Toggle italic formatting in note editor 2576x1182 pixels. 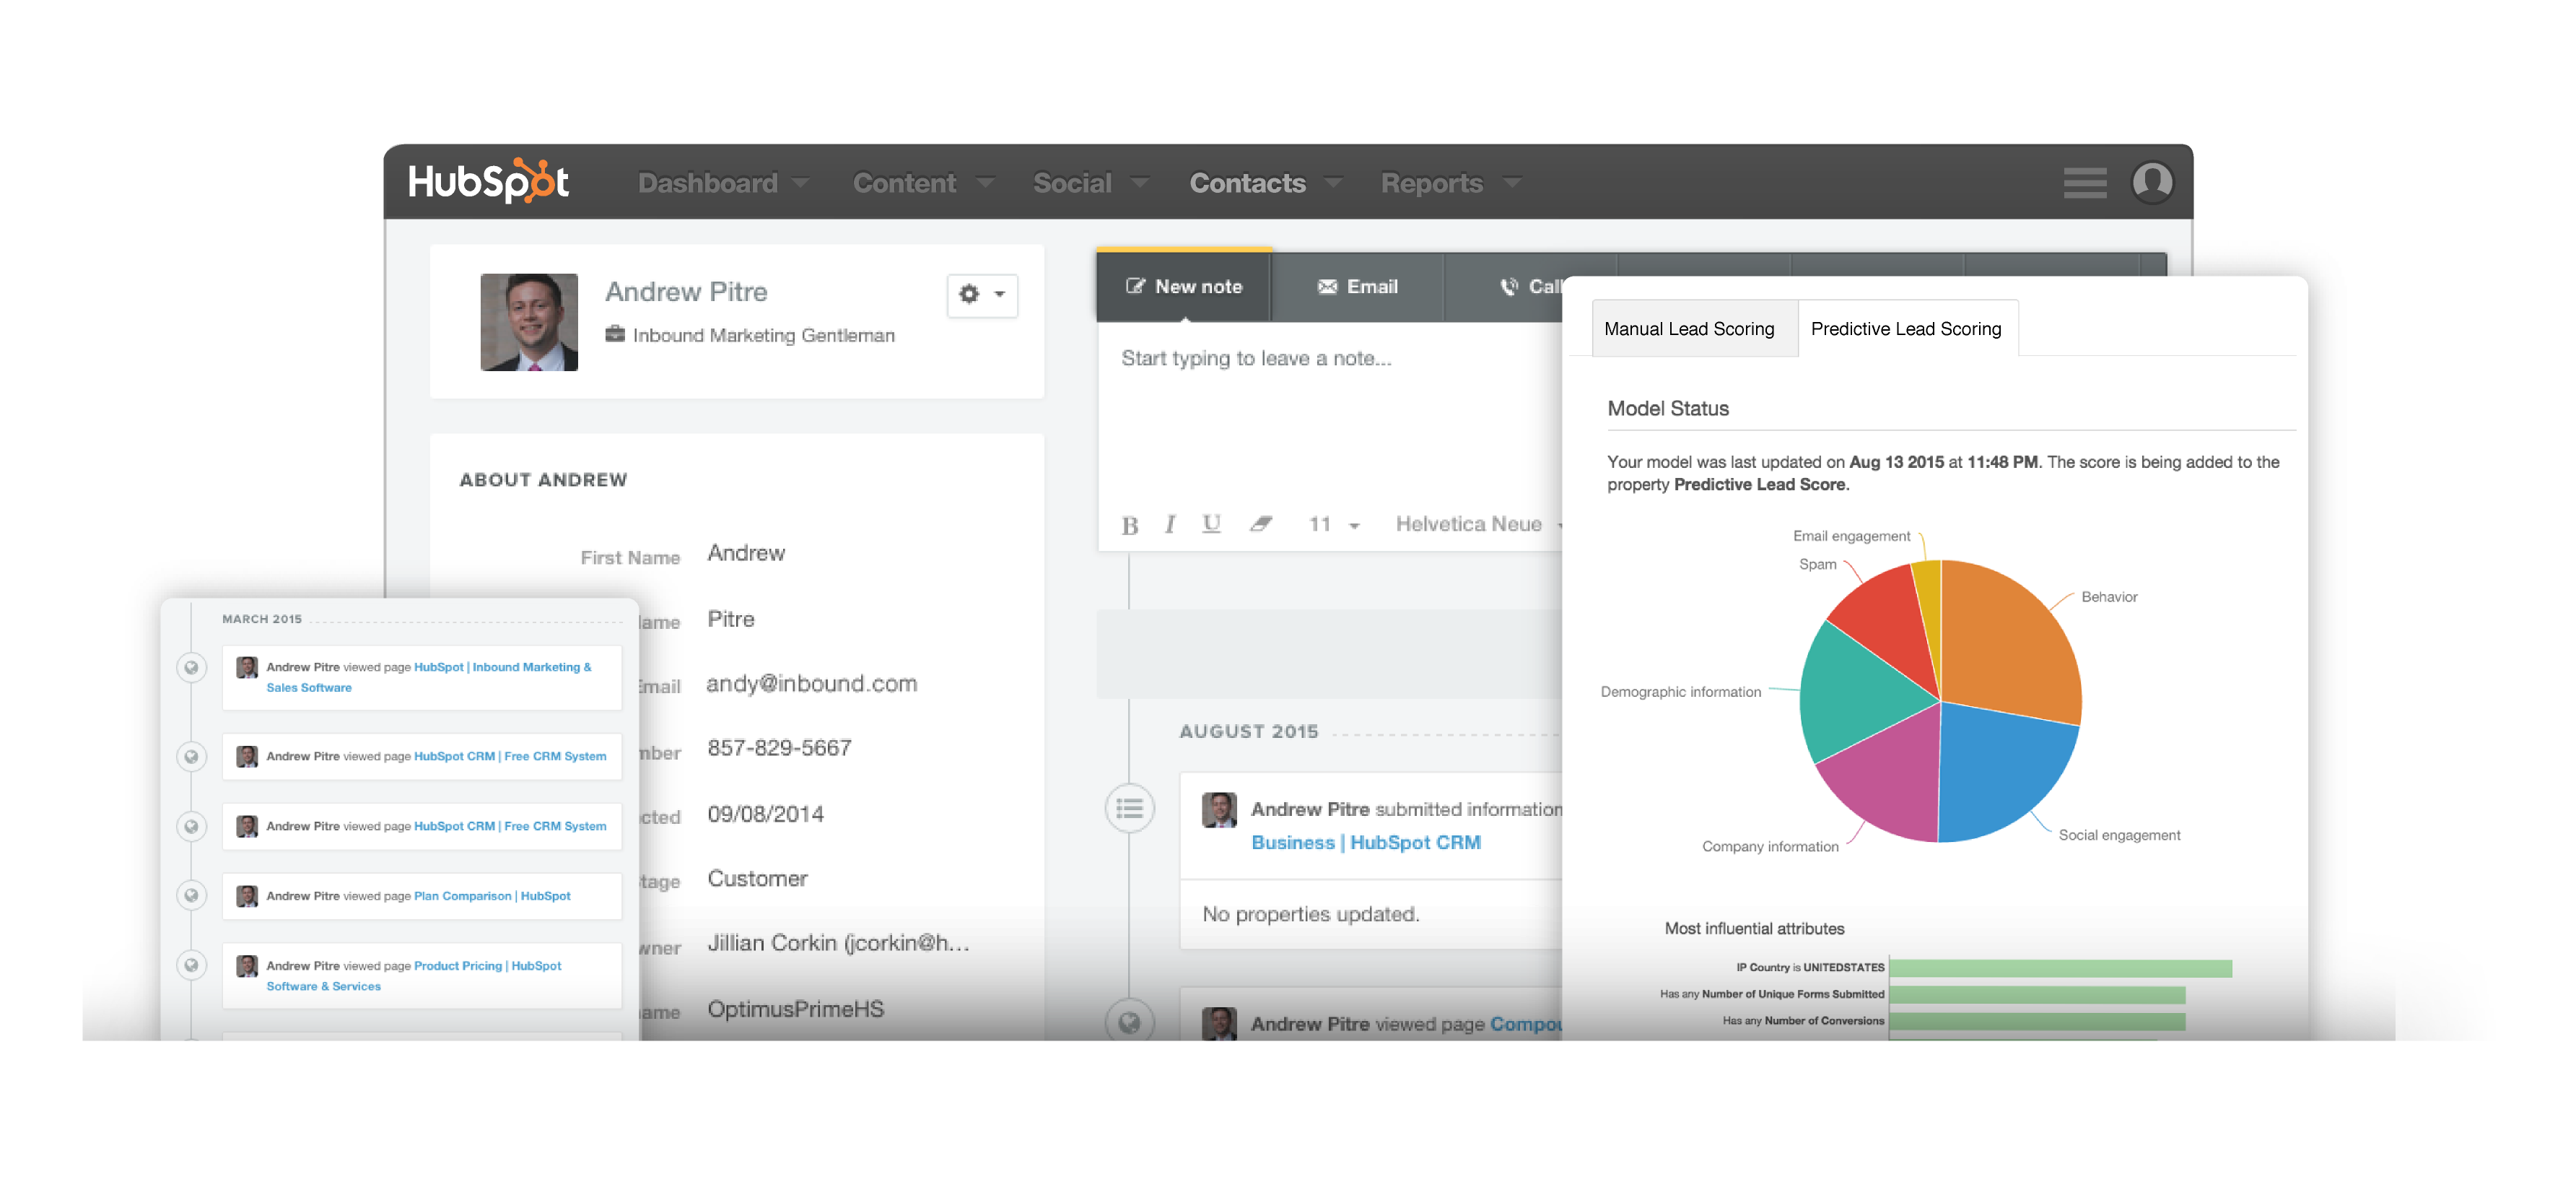click(x=1169, y=524)
